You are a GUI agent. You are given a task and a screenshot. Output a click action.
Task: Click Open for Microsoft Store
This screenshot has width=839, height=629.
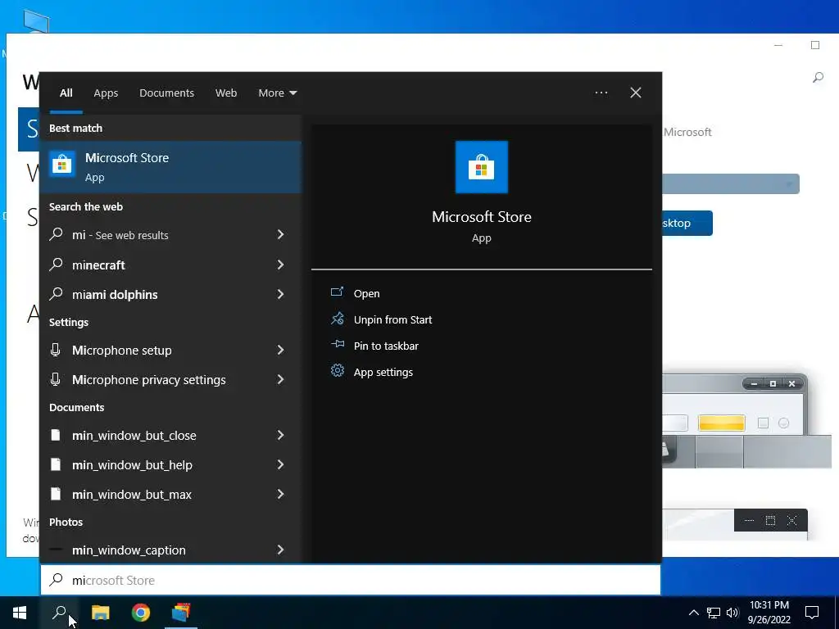coord(366,293)
